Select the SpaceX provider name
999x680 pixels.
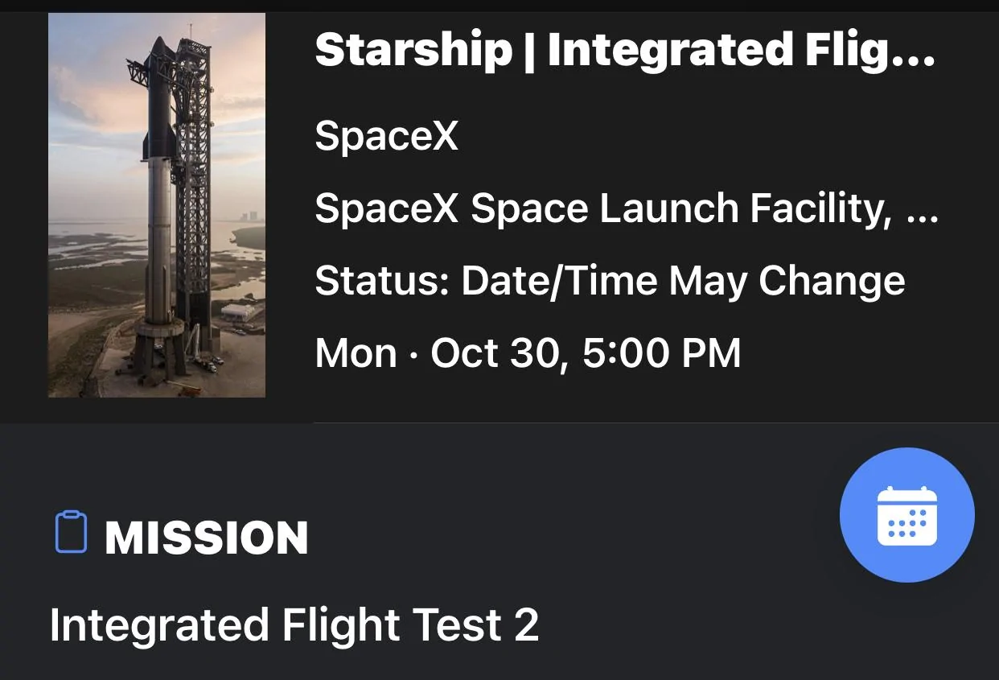(386, 135)
